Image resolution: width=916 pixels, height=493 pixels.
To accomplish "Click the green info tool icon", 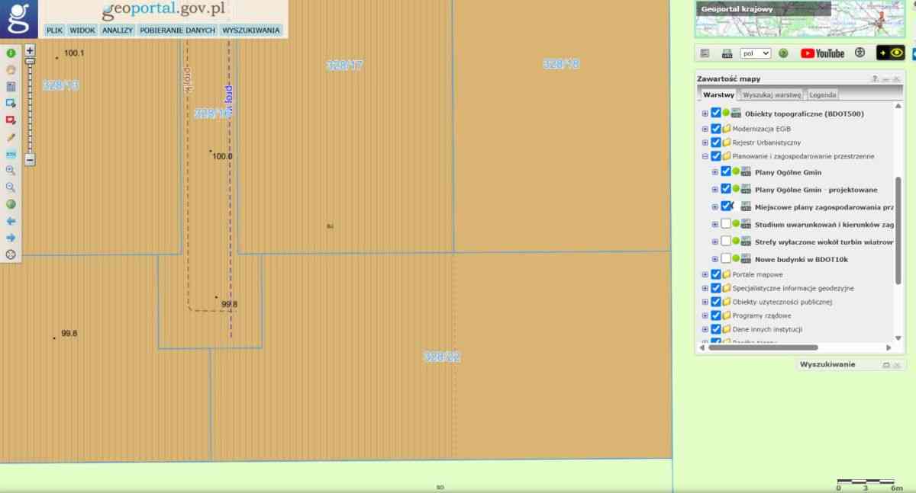I will 11,53.
